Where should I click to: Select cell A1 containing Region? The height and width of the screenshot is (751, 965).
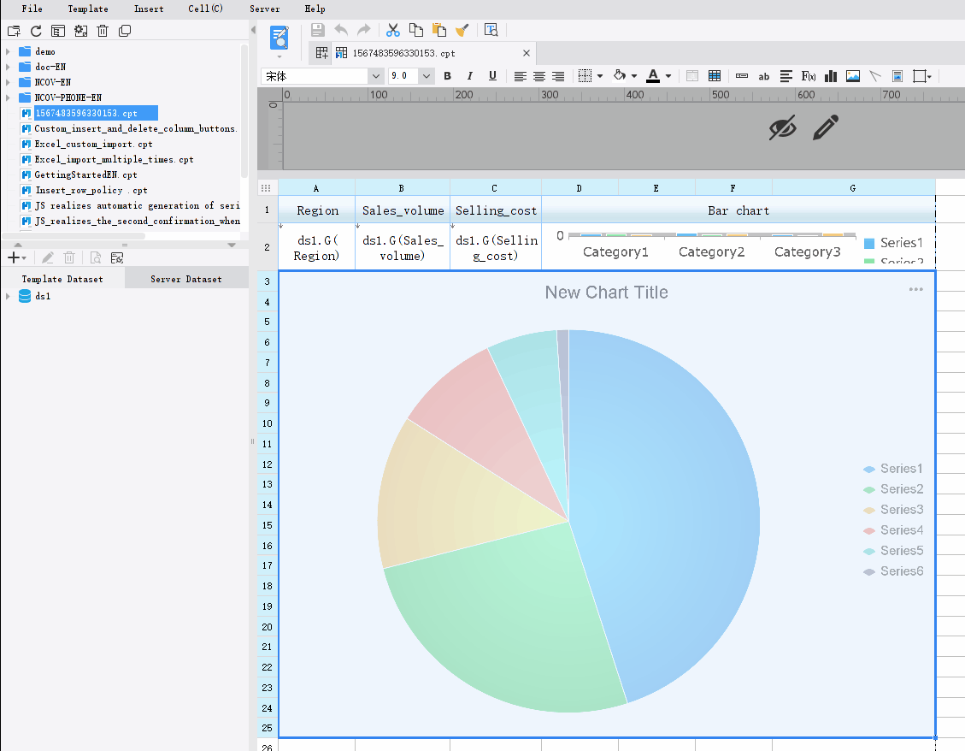click(317, 210)
